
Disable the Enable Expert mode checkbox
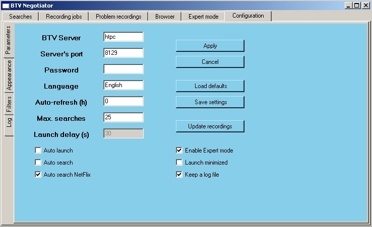click(x=179, y=150)
